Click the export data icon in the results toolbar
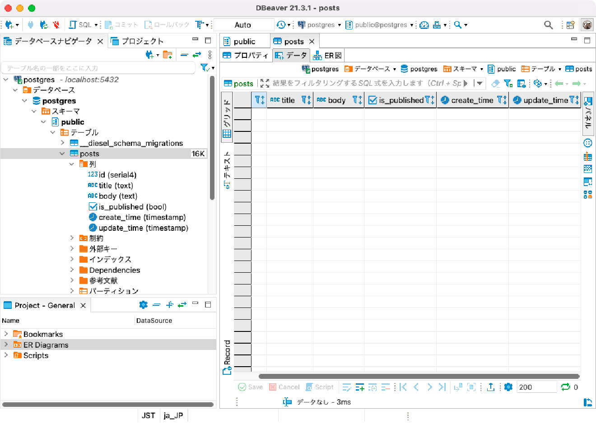The image size is (596, 424). pyautogui.click(x=491, y=387)
